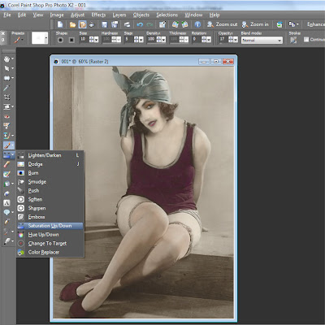Select the Eraser tool in the toolbar
Image resolution: width=325 pixels, height=325 pixels.
click(6, 164)
